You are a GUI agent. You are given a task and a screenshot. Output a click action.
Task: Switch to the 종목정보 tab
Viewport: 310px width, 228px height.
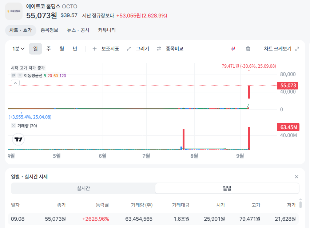49,30
